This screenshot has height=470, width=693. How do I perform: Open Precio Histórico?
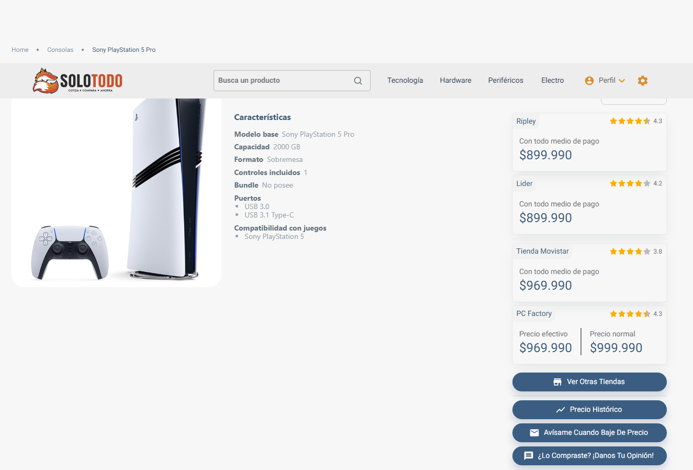coord(589,410)
